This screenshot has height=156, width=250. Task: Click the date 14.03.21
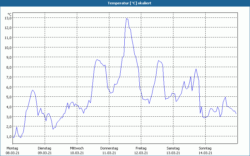click(205, 153)
